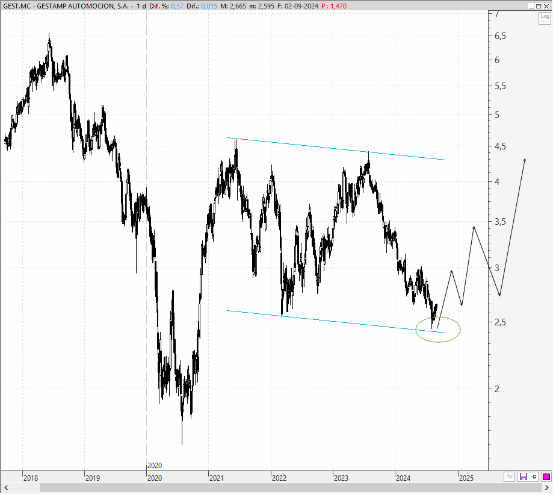Click the 5,5 price axis label
This screenshot has height=494, width=553.
[x=500, y=86]
